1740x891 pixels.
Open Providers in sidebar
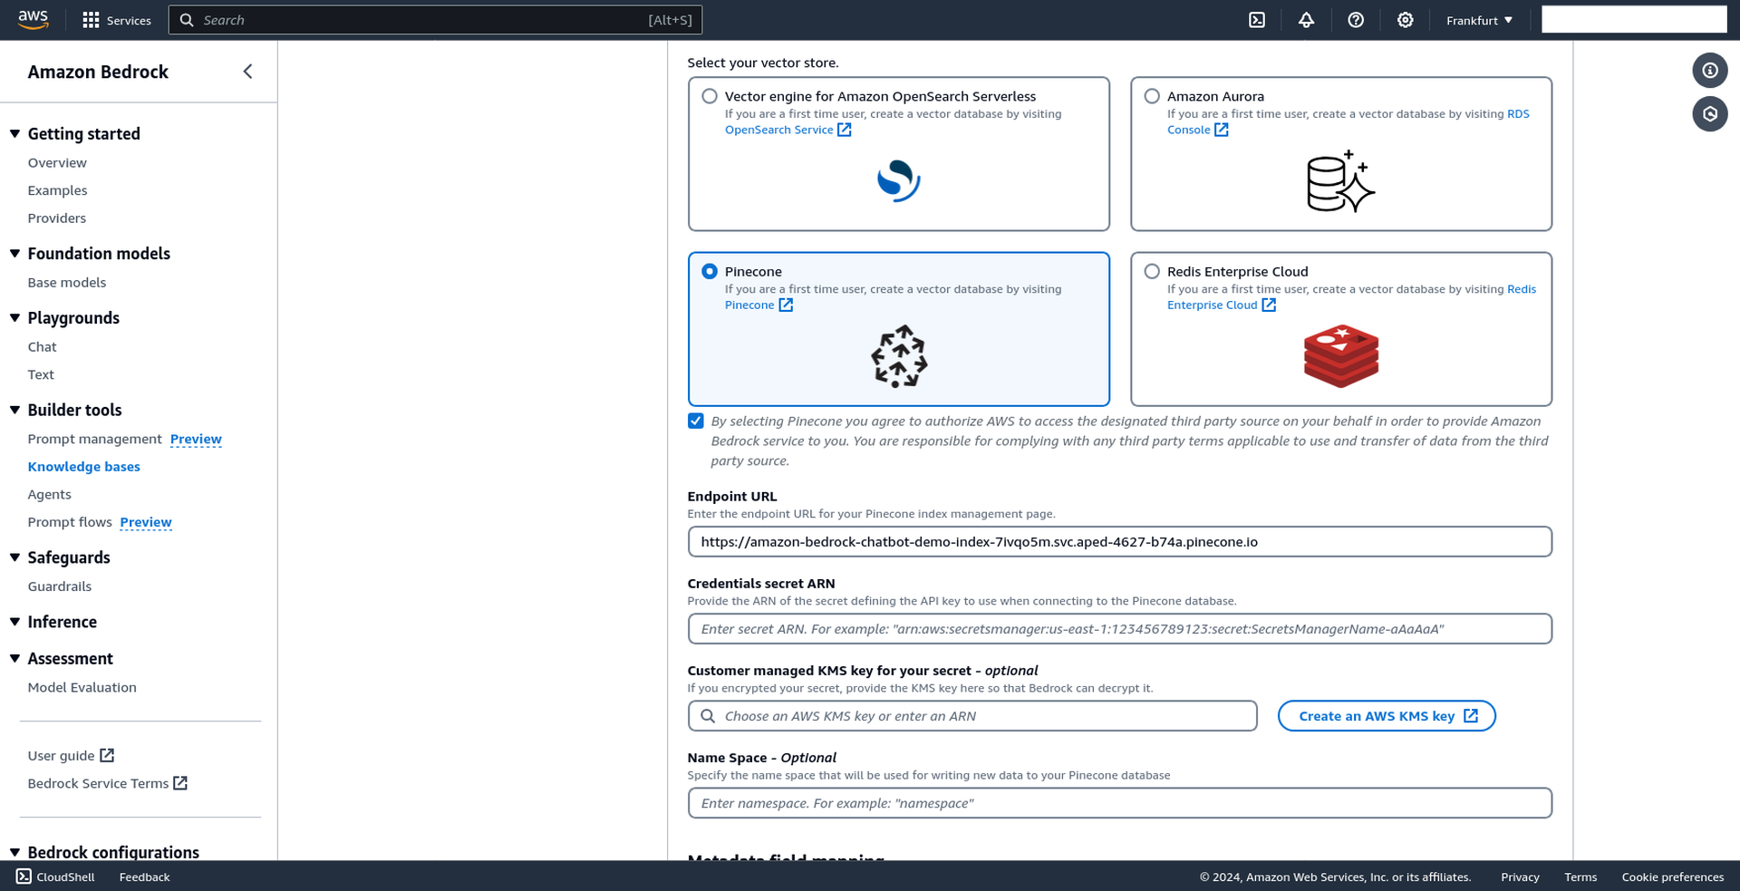tap(57, 218)
